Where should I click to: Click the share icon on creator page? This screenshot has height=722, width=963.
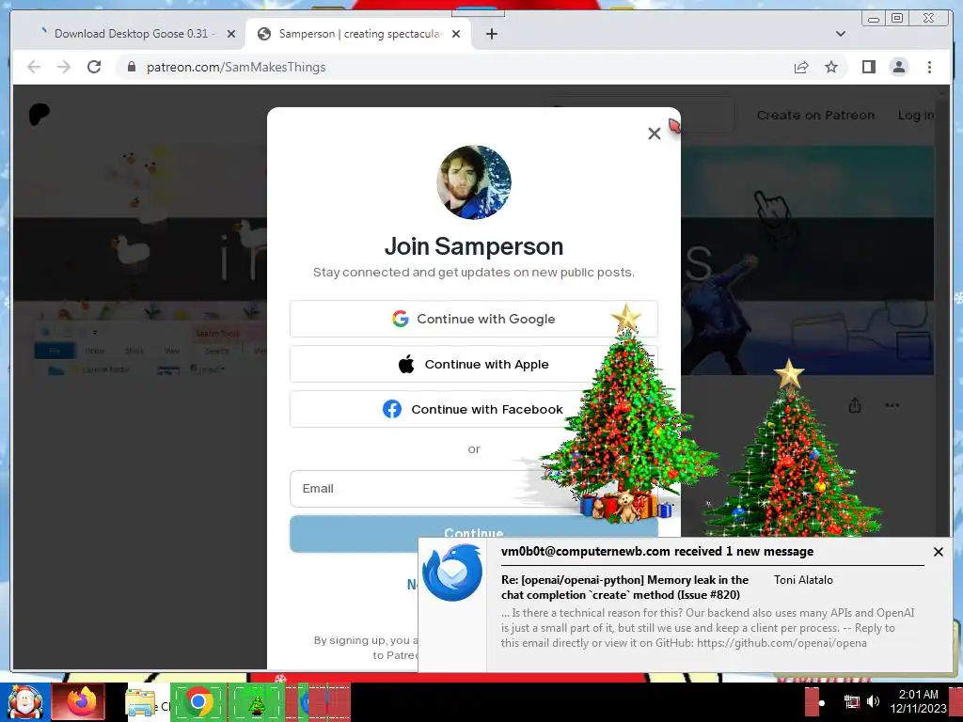[x=854, y=405]
